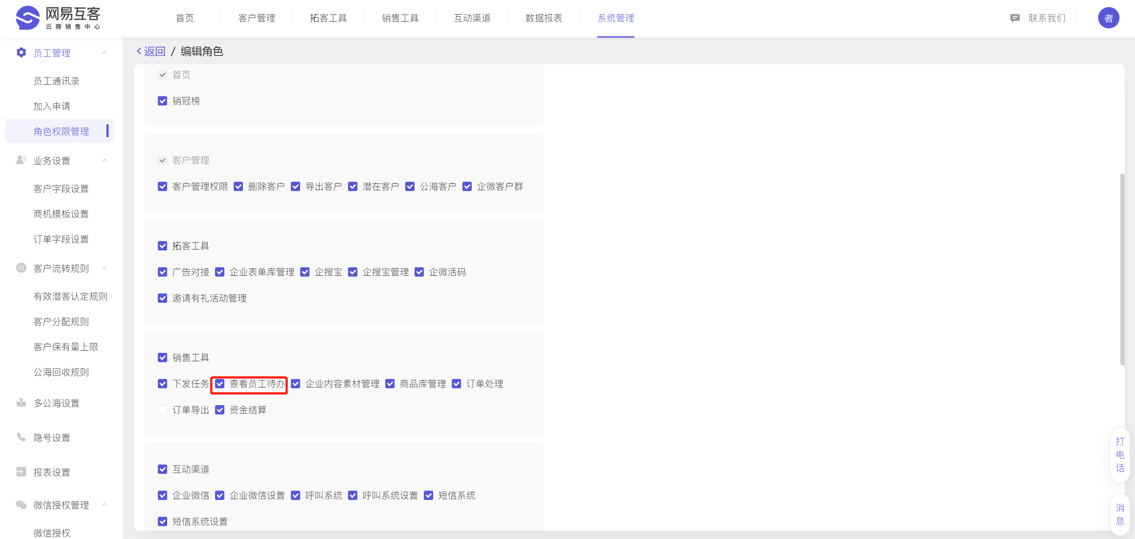Click the back arrow next to 返回

139,51
